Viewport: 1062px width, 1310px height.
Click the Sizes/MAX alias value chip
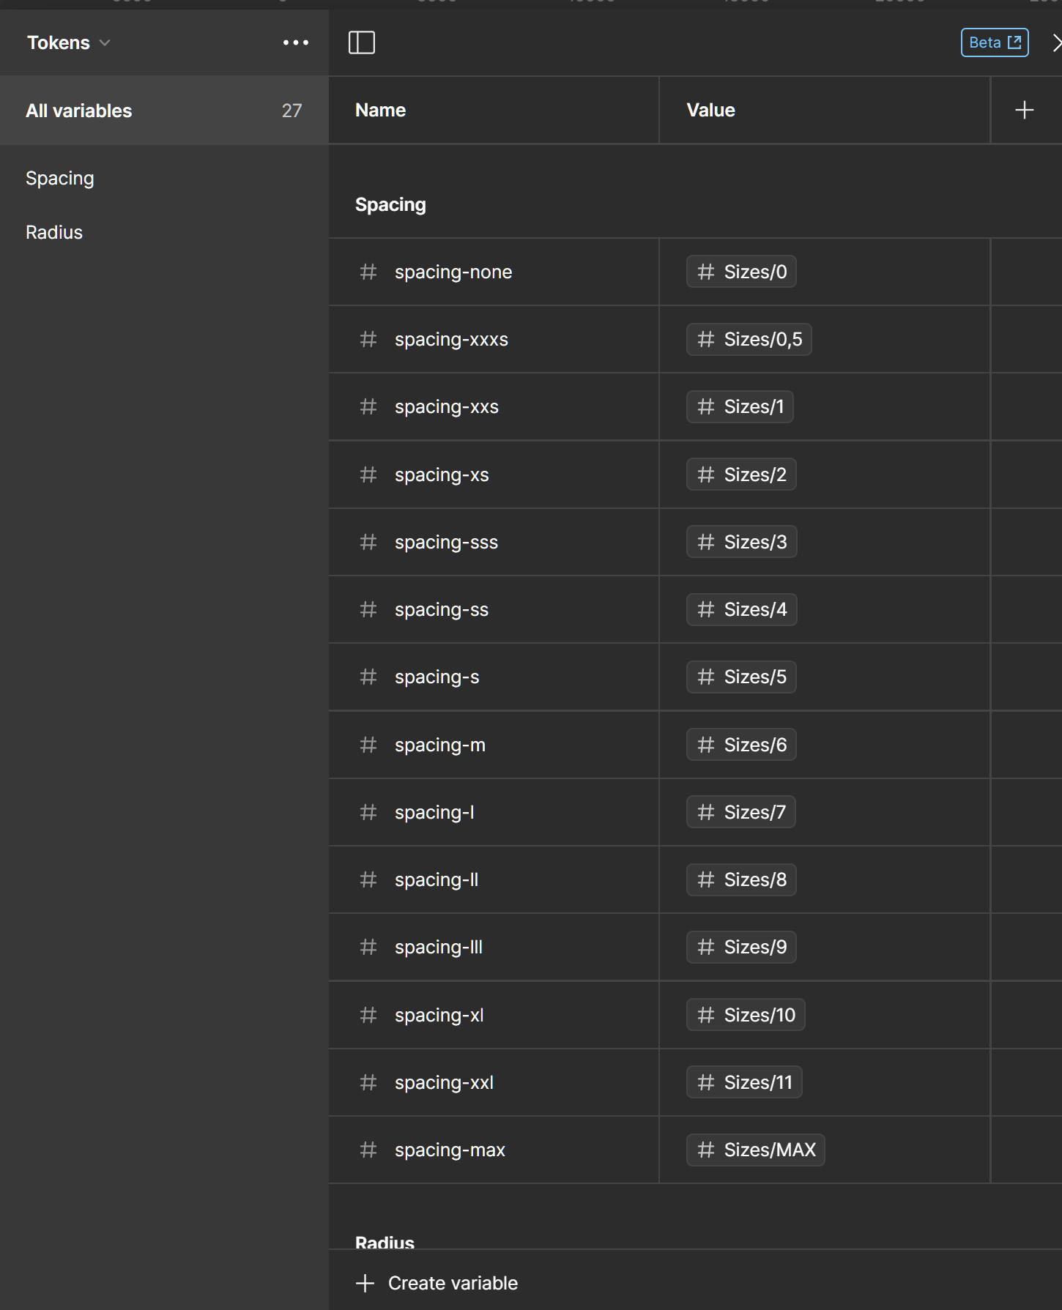click(x=755, y=1150)
